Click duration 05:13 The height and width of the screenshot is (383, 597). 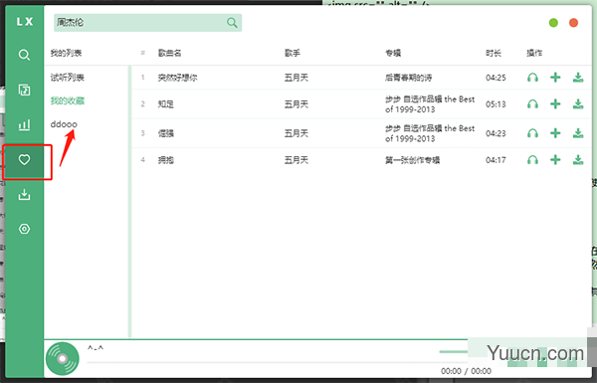496,103
